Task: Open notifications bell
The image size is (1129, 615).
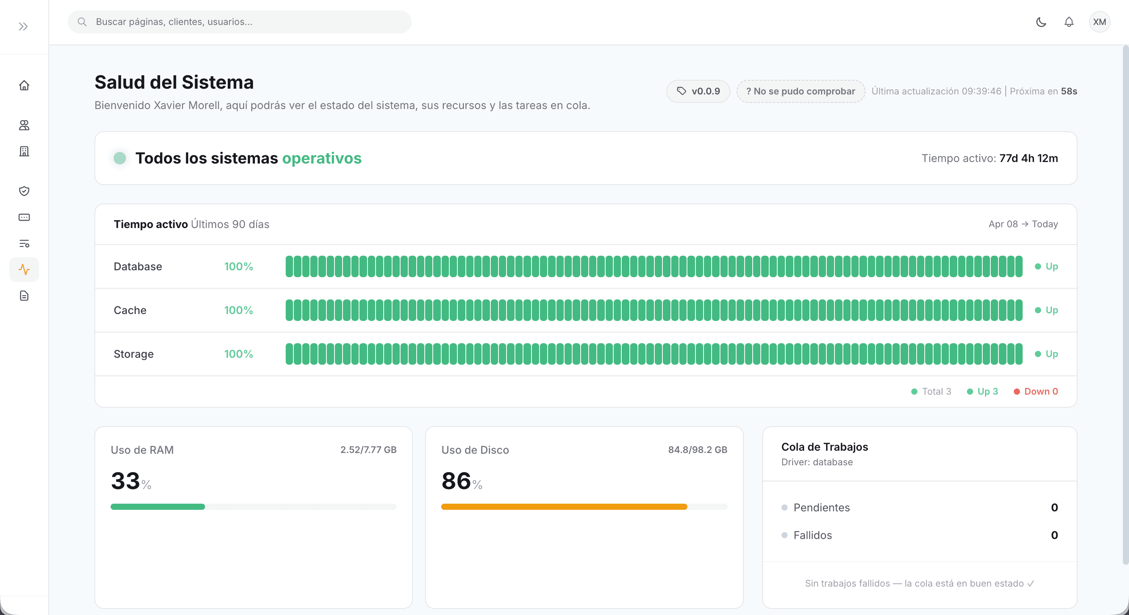Action: tap(1069, 22)
